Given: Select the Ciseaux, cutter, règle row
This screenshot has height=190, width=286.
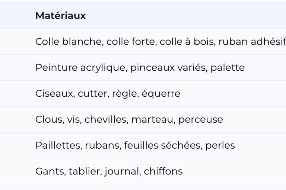Looking at the screenshot, I should (143, 93).
